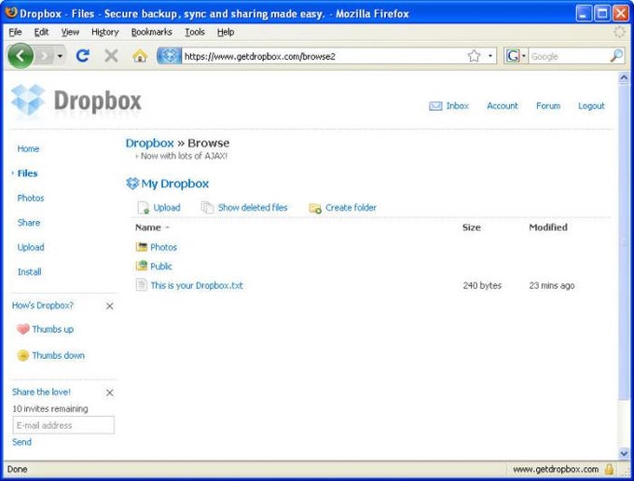This screenshot has height=481, width=634.
Task: Open the Tools menu
Action: click(195, 32)
